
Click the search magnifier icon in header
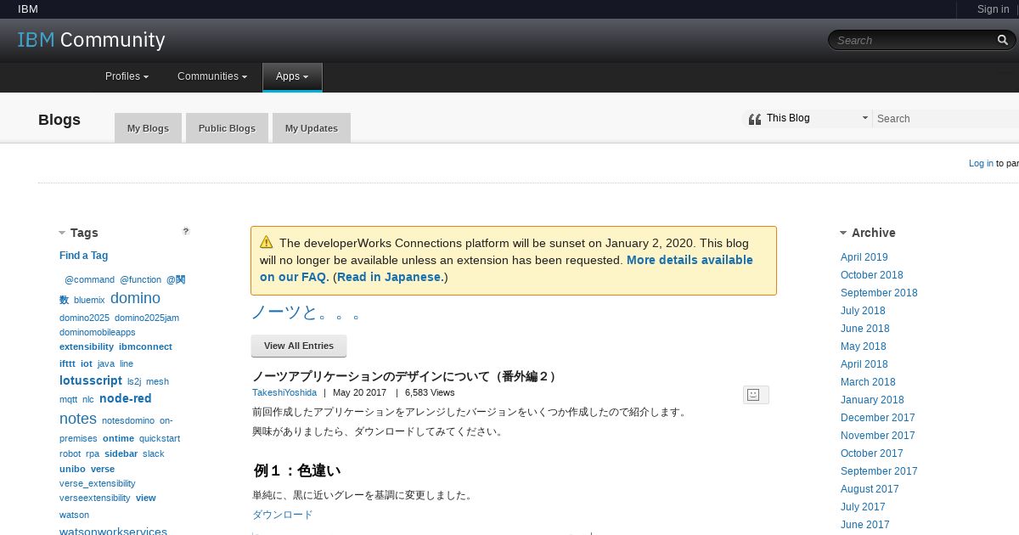(x=1003, y=40)
